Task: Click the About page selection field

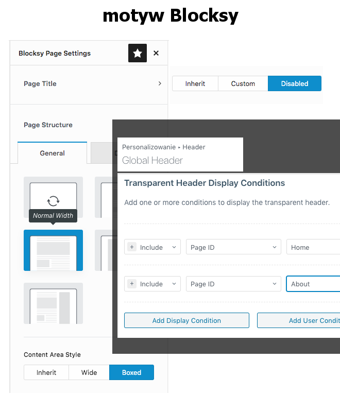Action: 313,284
